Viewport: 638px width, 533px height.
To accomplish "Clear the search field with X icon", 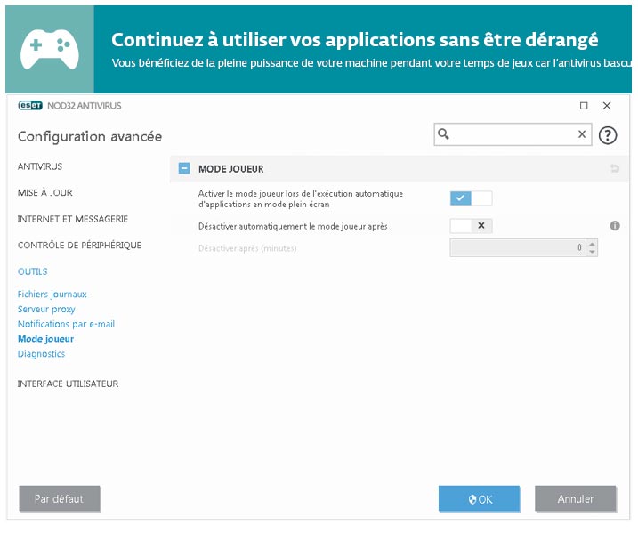I will 582,134.
